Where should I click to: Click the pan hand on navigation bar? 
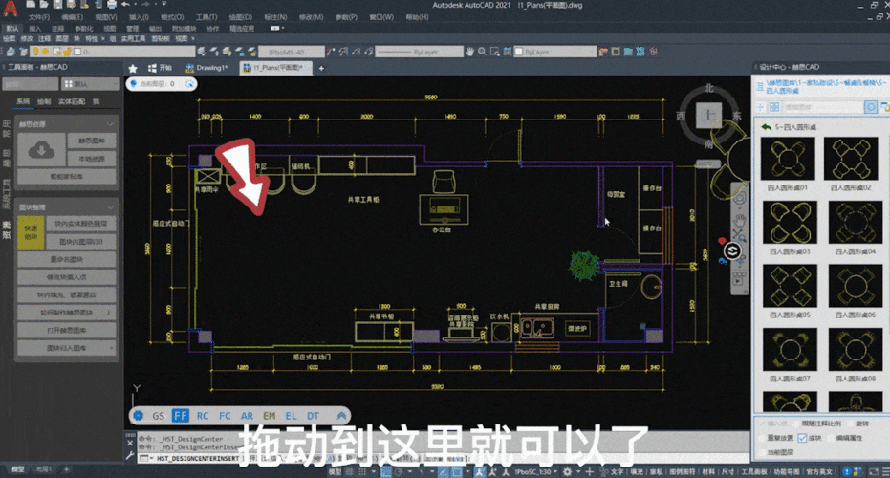click(739, 219)
